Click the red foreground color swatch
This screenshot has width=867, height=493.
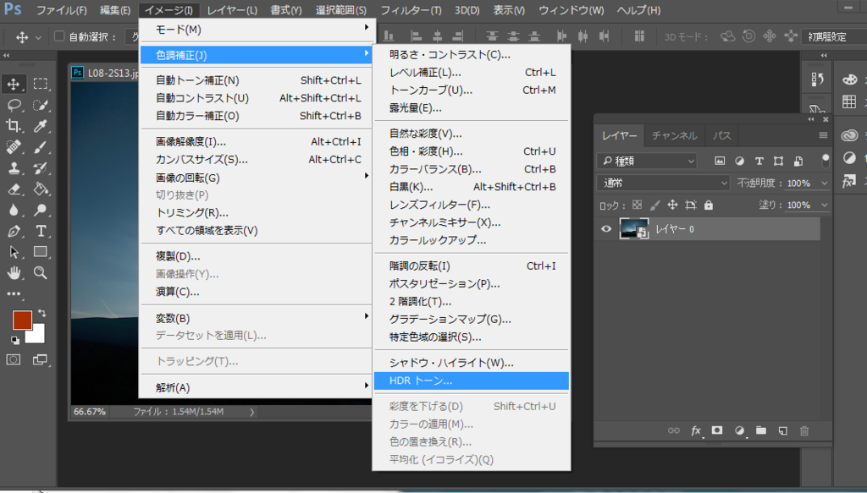(20, 319)
